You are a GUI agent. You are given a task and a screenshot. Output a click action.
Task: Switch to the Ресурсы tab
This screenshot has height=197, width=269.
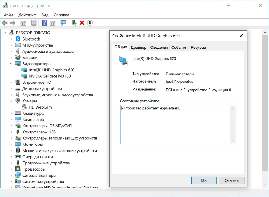click(x=198, y=47)
